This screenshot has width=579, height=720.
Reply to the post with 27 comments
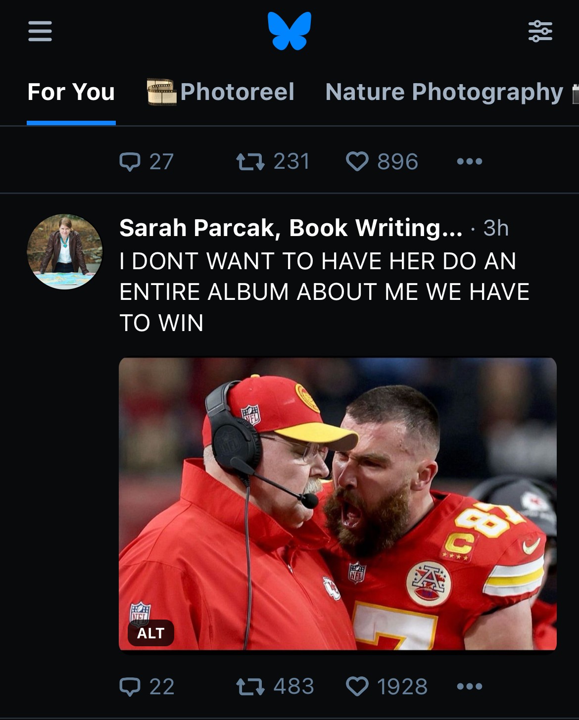[x=130, y=162]
